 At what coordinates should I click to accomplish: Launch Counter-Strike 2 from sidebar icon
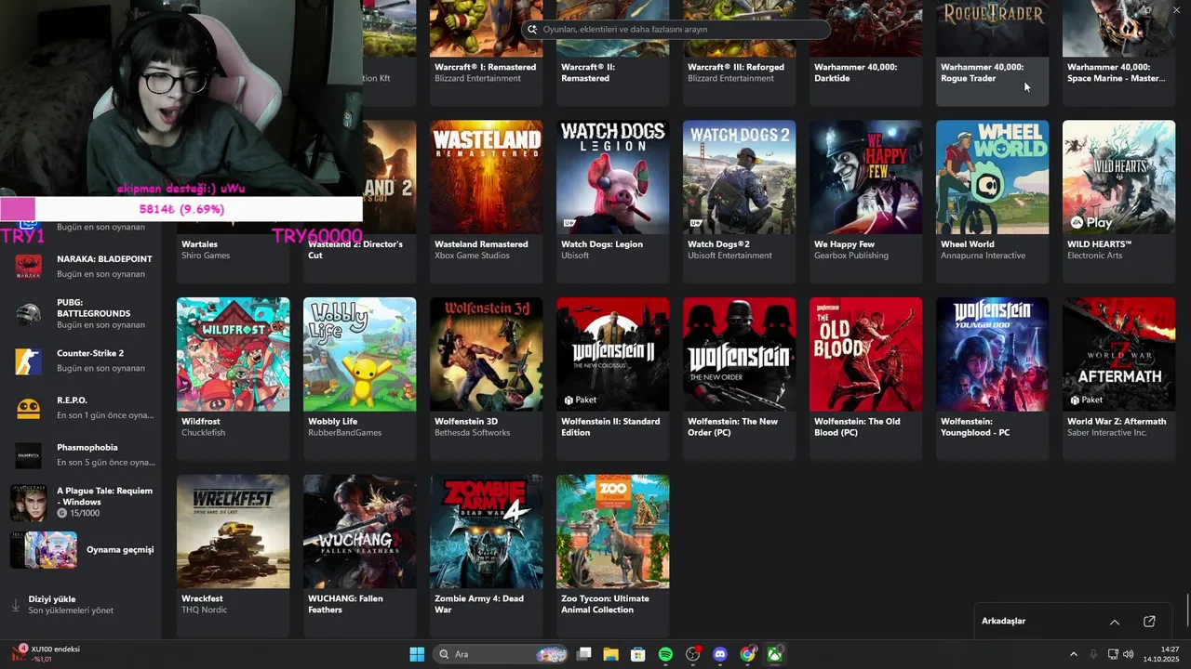pyautogui.click(x=28, y=361)
